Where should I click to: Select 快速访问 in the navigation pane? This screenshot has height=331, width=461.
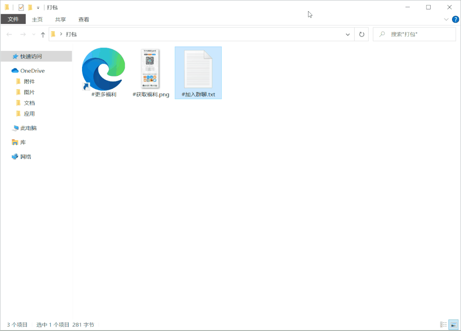(36, 56)
